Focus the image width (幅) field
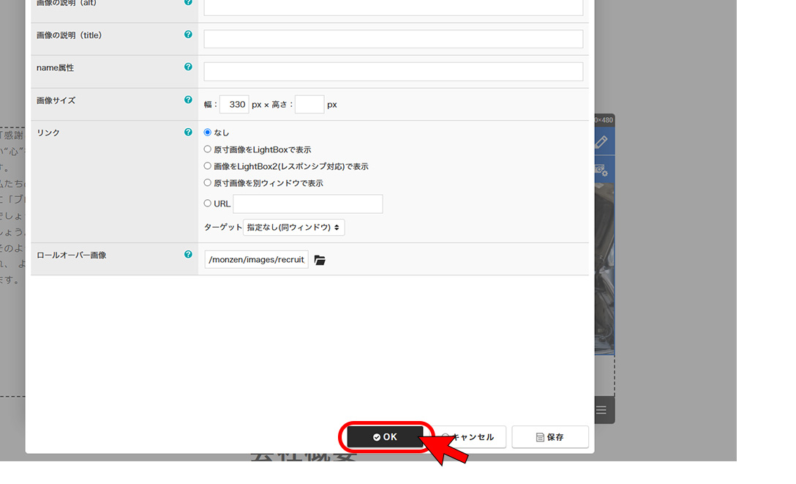Screen dimensions: 796x484 tap(234, 105)
